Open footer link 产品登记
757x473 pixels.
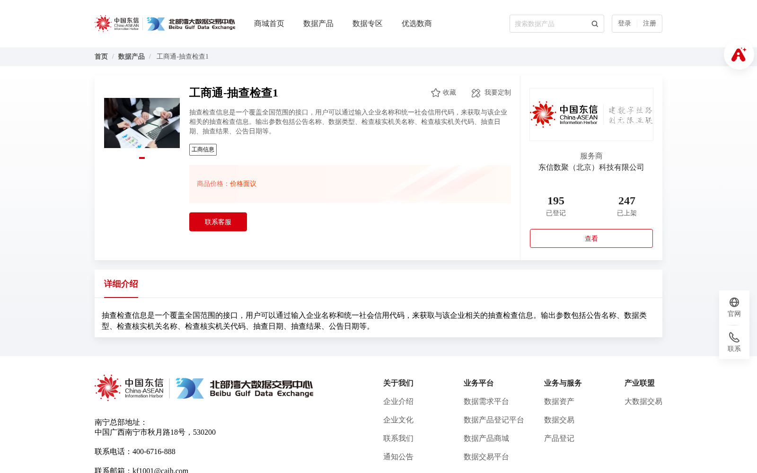[559, 438]
